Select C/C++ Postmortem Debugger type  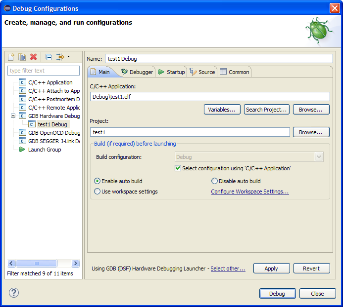click(54, 99)
